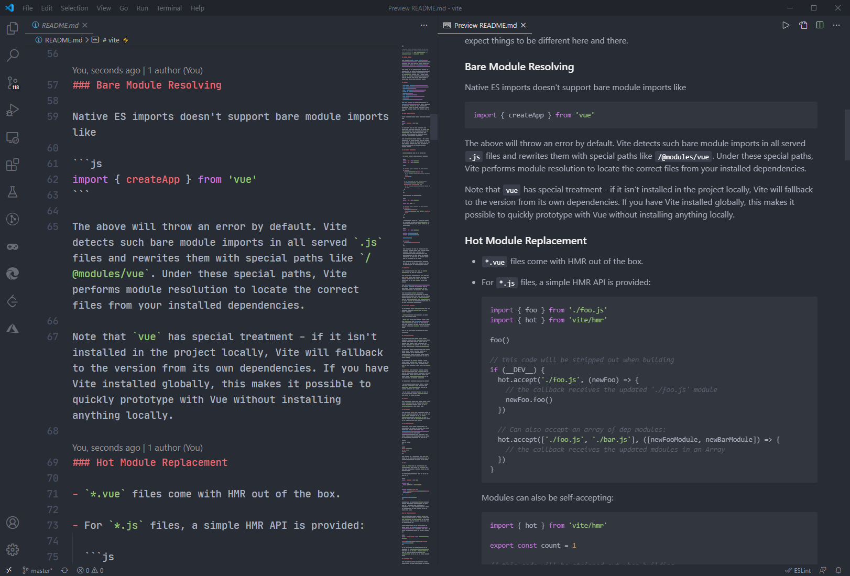Viewport: 850px width, 576px height.
Task: Open the Search view
Action: (13, 56)
